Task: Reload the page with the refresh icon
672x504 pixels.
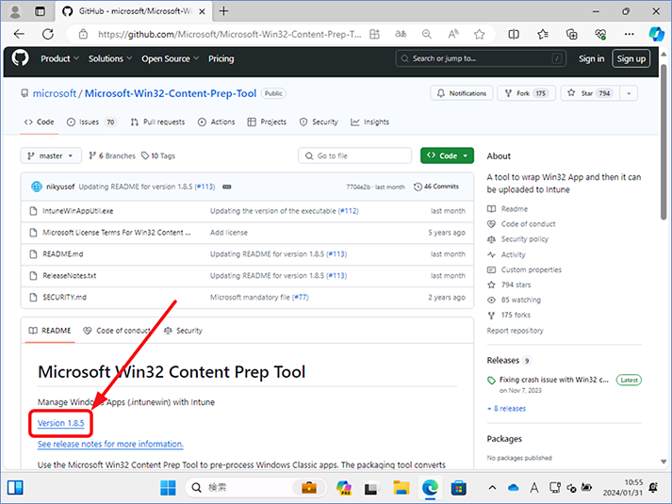Action: click(x=48, y=34)
